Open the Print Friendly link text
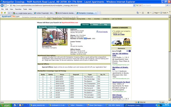The width and height of the screenshot is (171, 107). [x=103, y=32]
